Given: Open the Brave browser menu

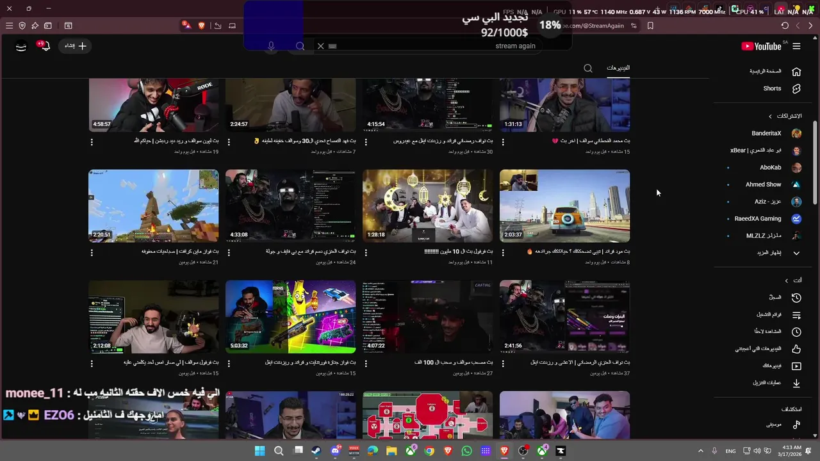Looking at the screenshot, I should pyautogui.click(x=9, y=26).
